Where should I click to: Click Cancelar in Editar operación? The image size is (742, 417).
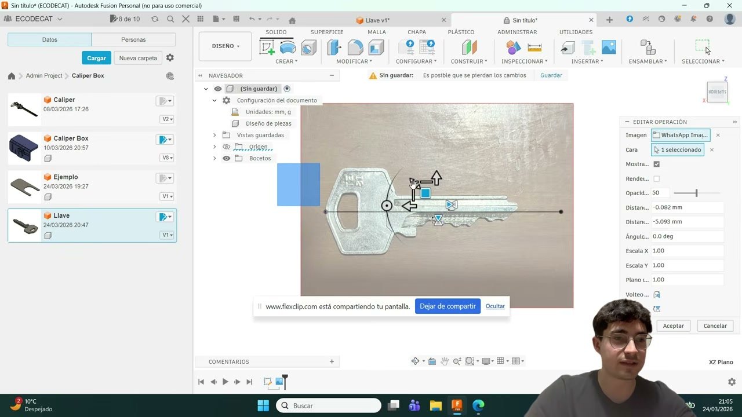(715, 326)
